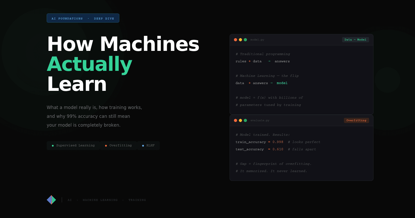Select the Supervised Learning tag
The width and height of the screenshot is (415, 218).
pyautogui.click(x=73, y=146)
